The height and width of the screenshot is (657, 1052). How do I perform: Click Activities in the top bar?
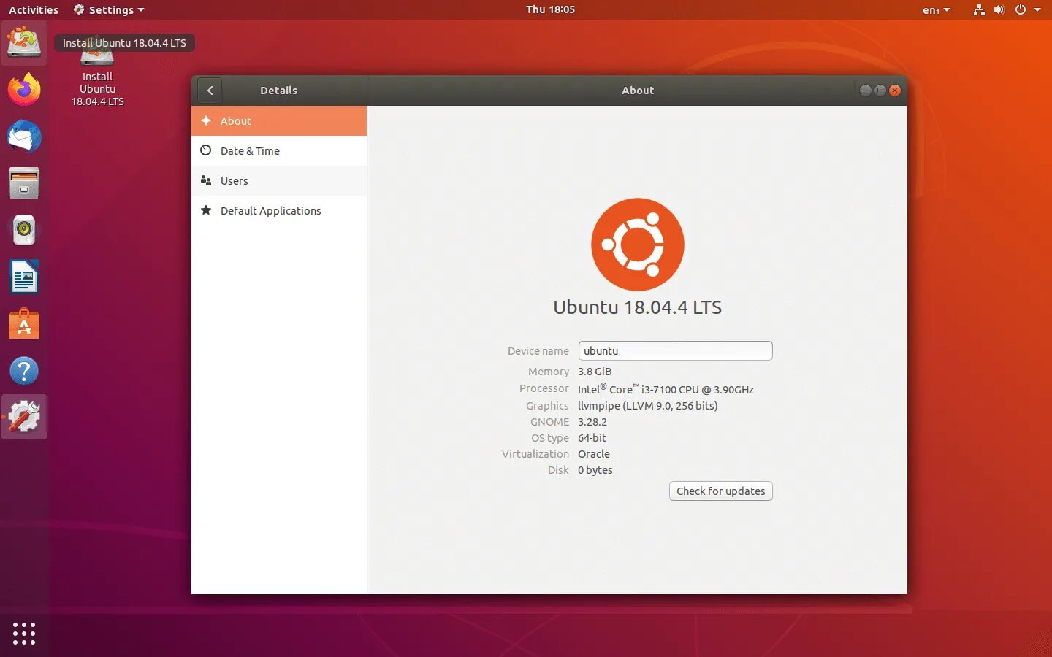coord(34,10)
